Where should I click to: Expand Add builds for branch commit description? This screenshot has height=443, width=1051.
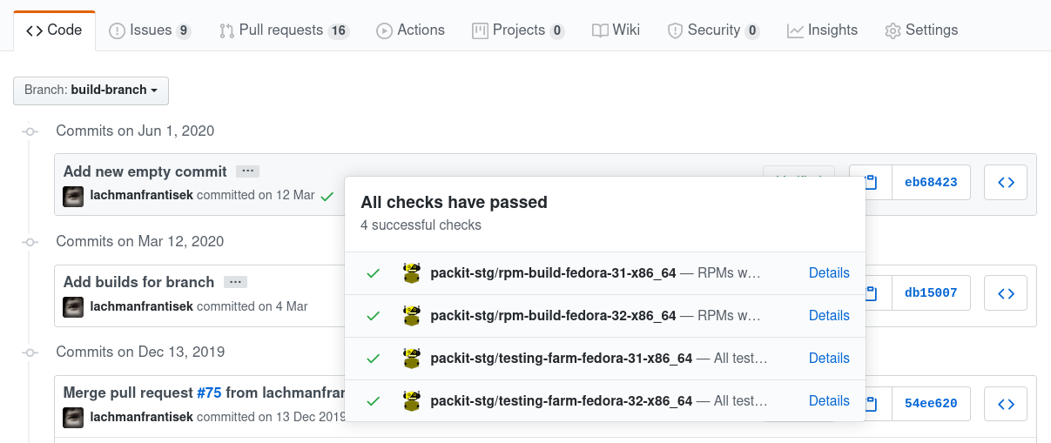(x=235, y=282)
